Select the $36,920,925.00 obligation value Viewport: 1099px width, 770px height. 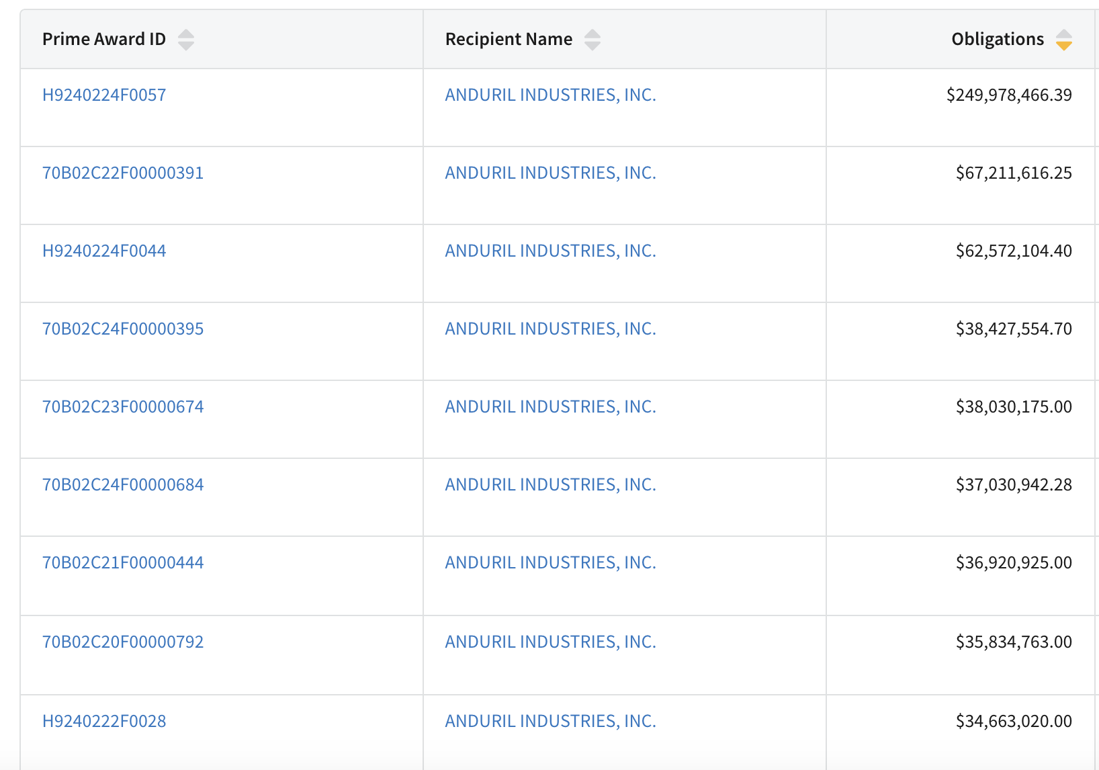click(1014, 562)
